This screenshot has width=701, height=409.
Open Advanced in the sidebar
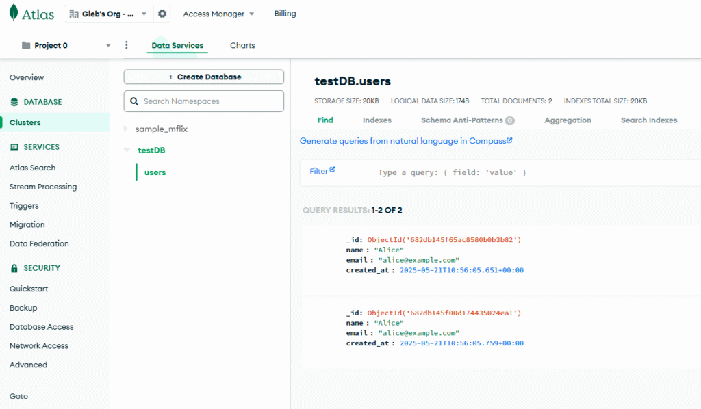point(28,365)
